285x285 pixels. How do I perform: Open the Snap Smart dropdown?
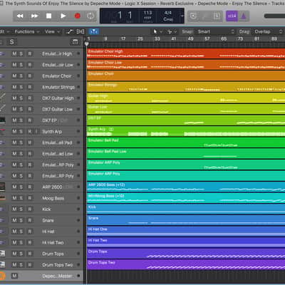pyautogui.click(x=216, y=31)
